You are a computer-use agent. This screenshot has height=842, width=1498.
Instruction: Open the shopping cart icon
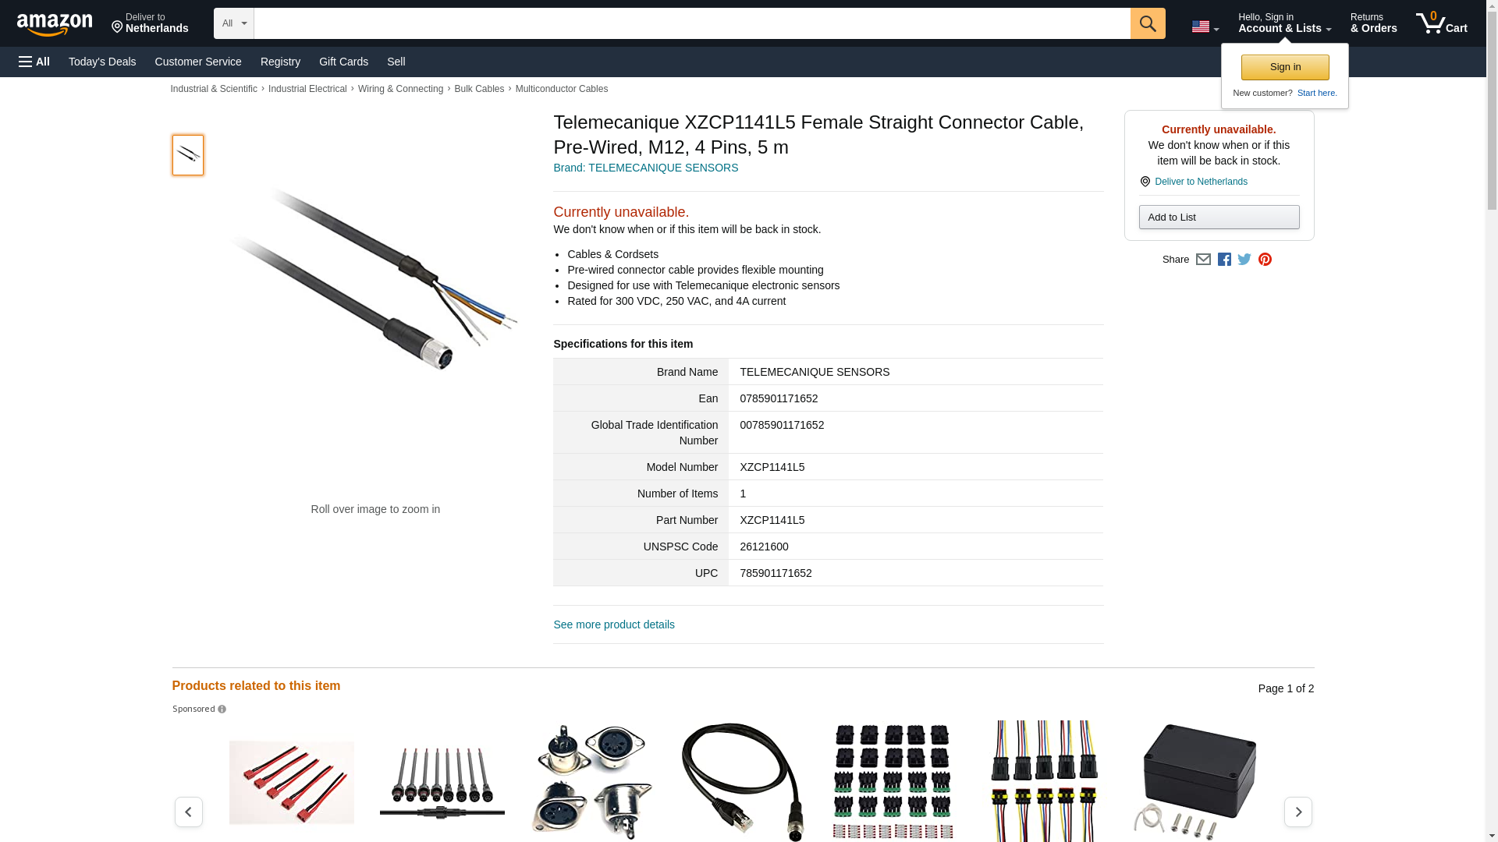[1441, 23]
